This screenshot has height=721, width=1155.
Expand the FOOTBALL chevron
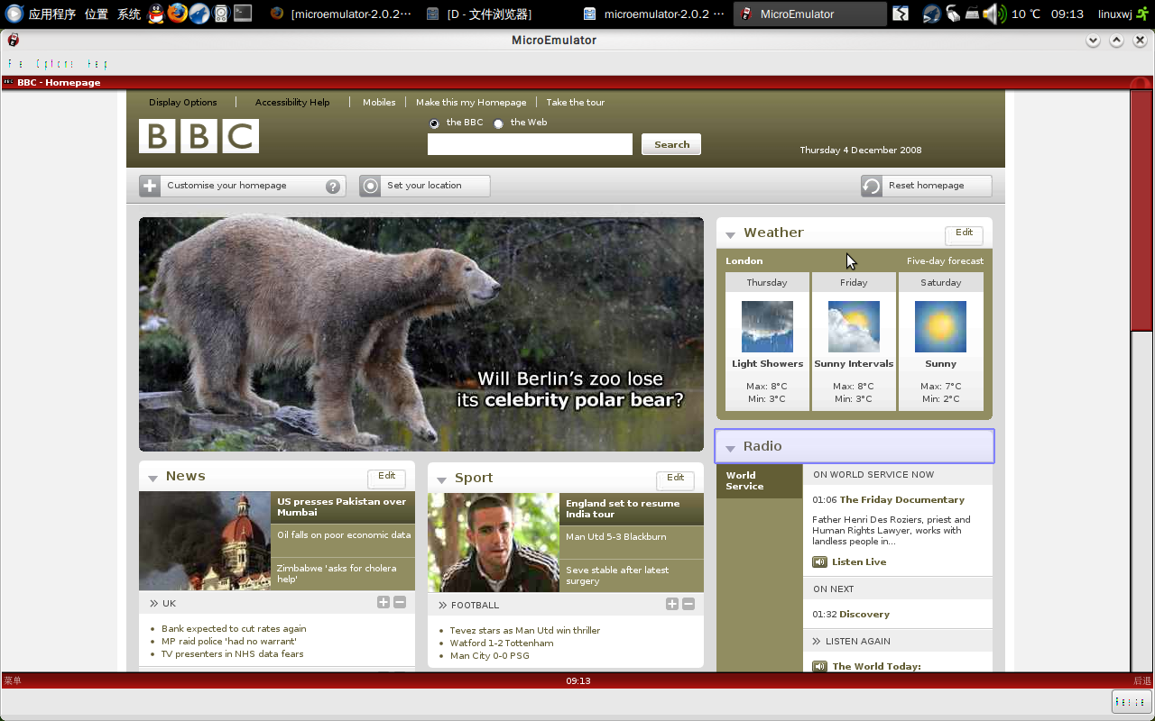click(441, 605)
